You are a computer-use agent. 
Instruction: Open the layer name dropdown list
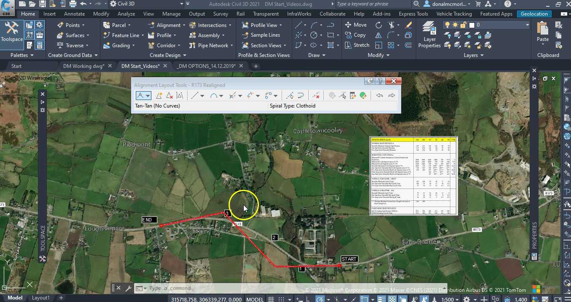[527, 25]
